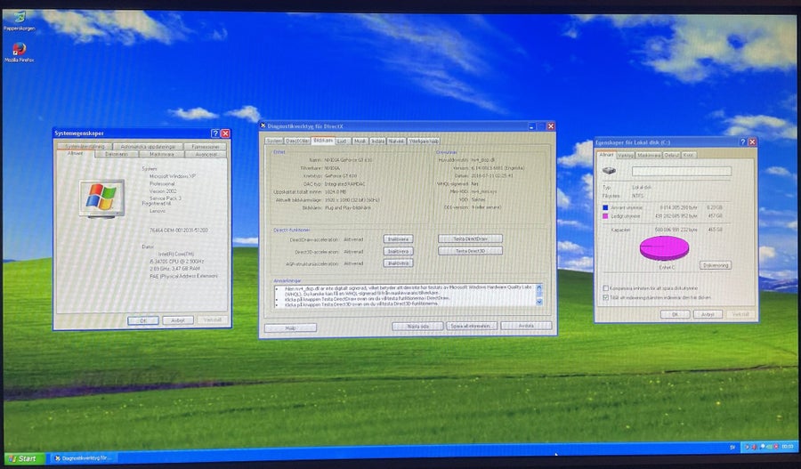The width and height of the screenshot is (801, 469).
Task: Switch to Delning tab in disk properties
Action: (671, 156)
